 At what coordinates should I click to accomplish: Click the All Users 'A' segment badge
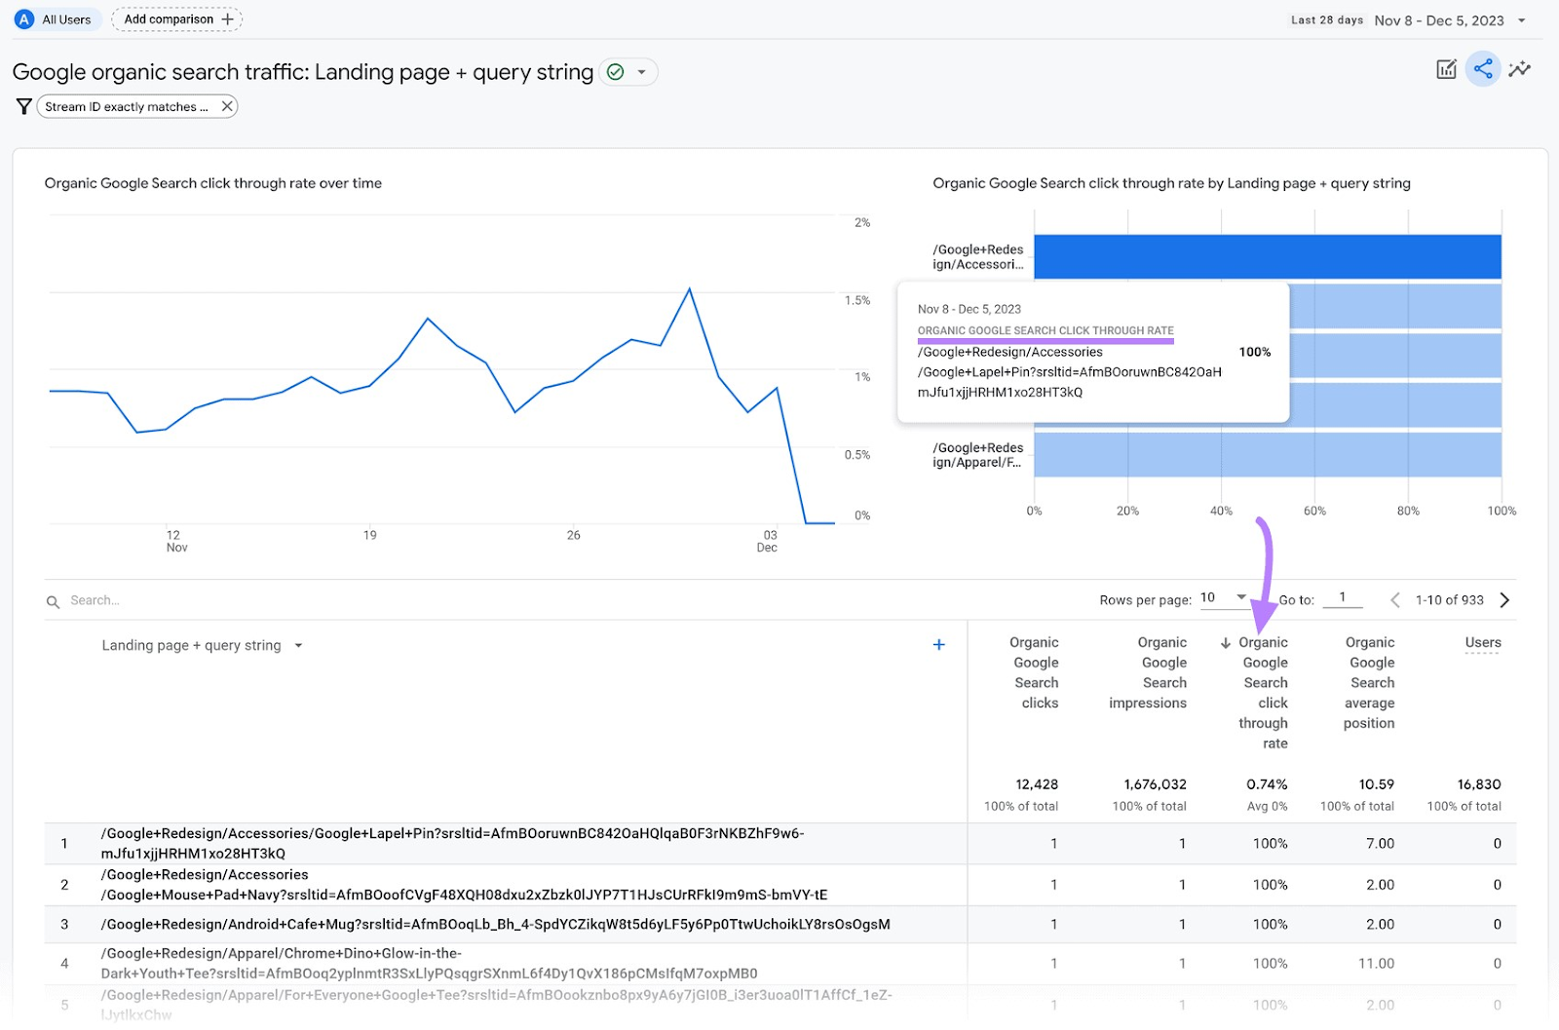pyautogui.click(x=24, y=19)
